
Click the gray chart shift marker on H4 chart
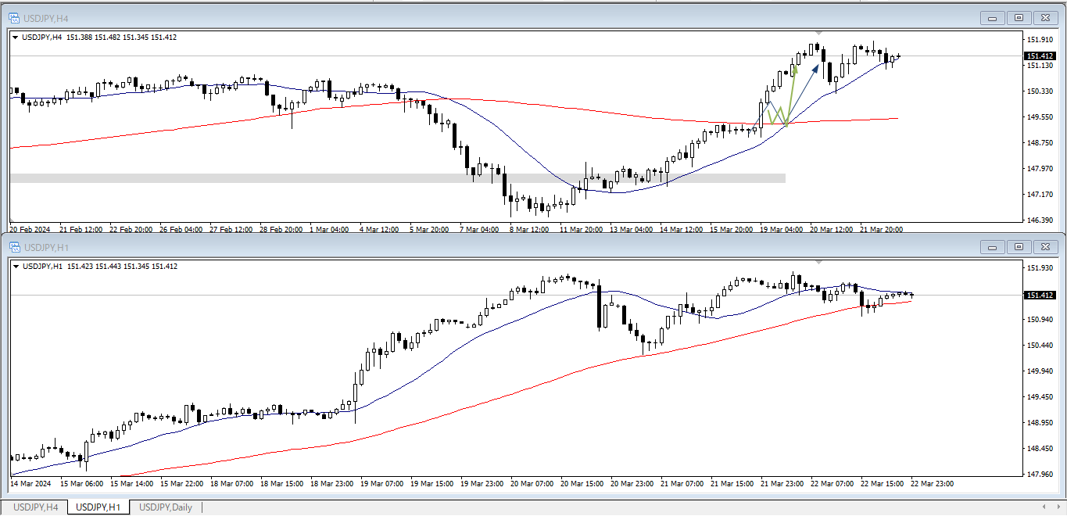pos(818,33)
